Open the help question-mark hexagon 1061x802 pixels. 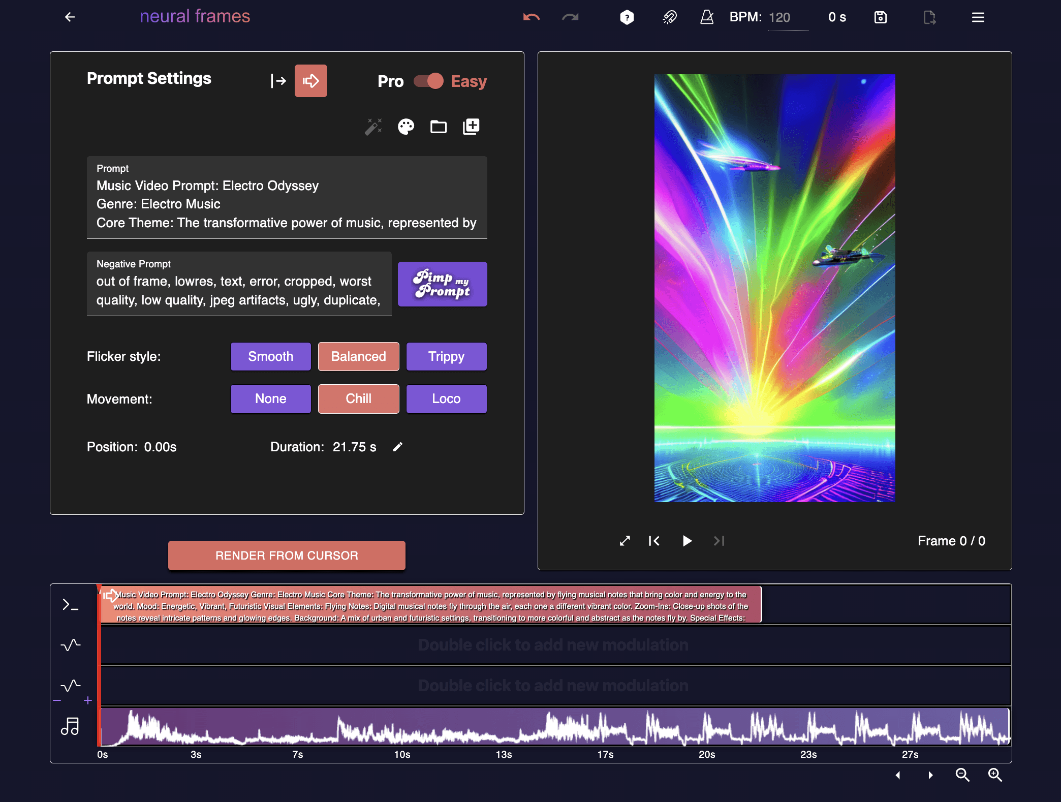click(627, 18)
